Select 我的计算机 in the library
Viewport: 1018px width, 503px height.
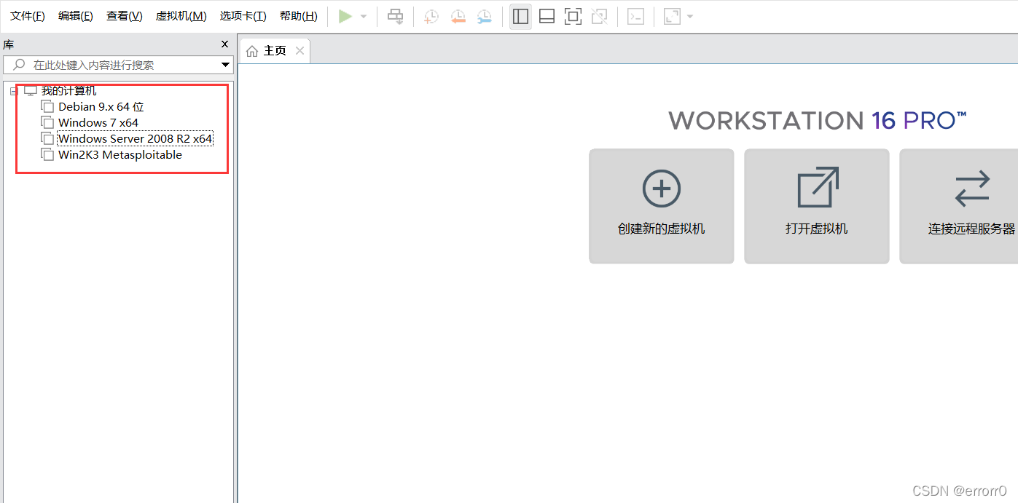68,91
